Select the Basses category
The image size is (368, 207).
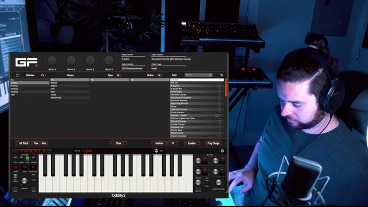70,83
